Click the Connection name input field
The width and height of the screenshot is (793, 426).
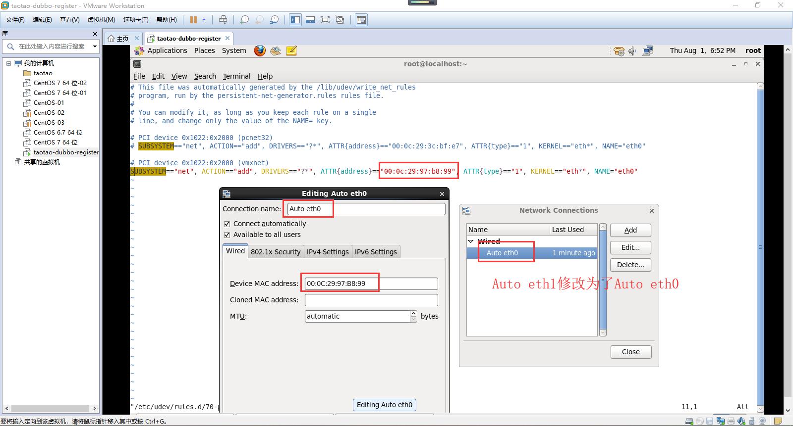coord(366,209)
